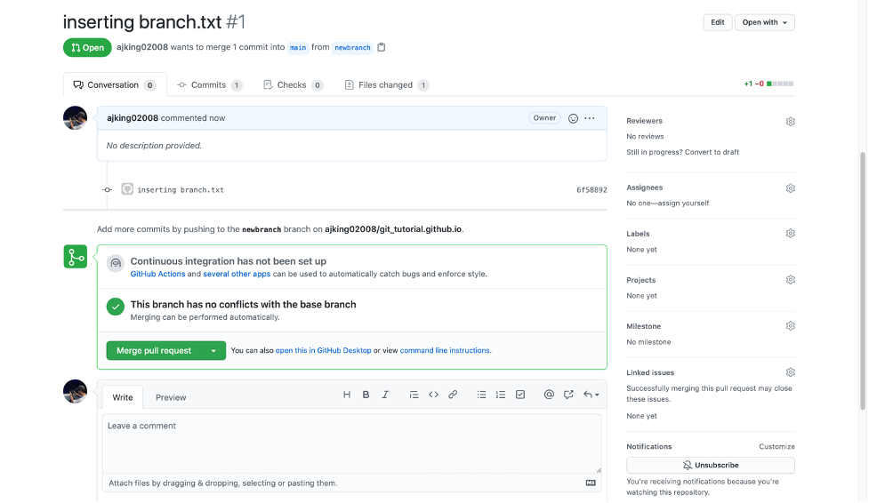
Task: Open the emoji reaction picker on comment
Action: 573,118
